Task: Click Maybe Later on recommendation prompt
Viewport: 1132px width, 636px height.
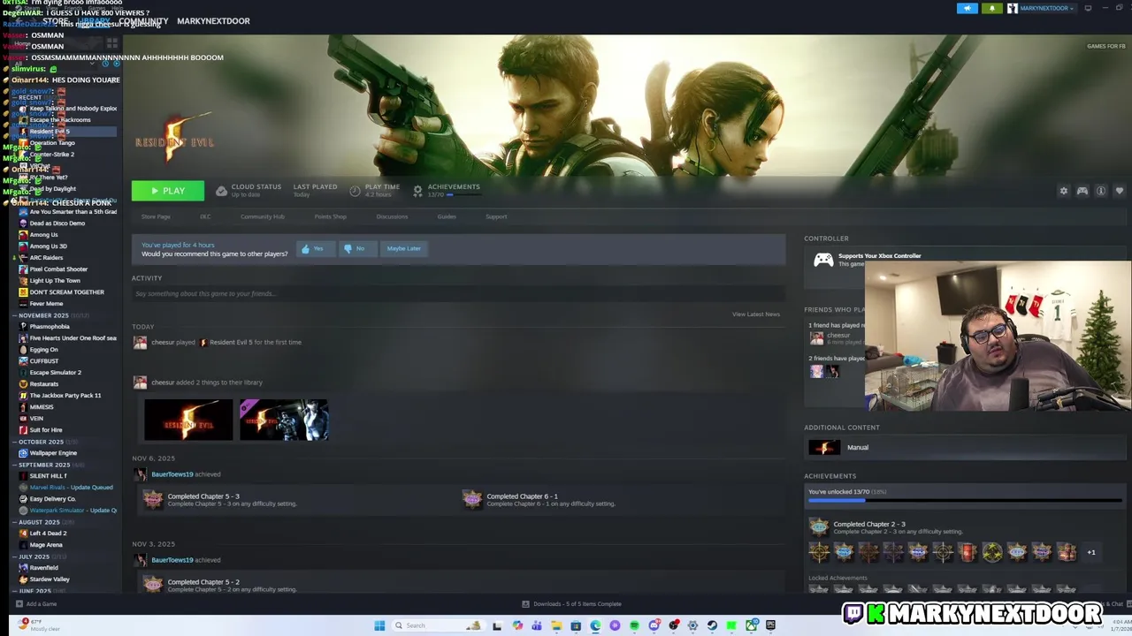Action: point(403,248)
